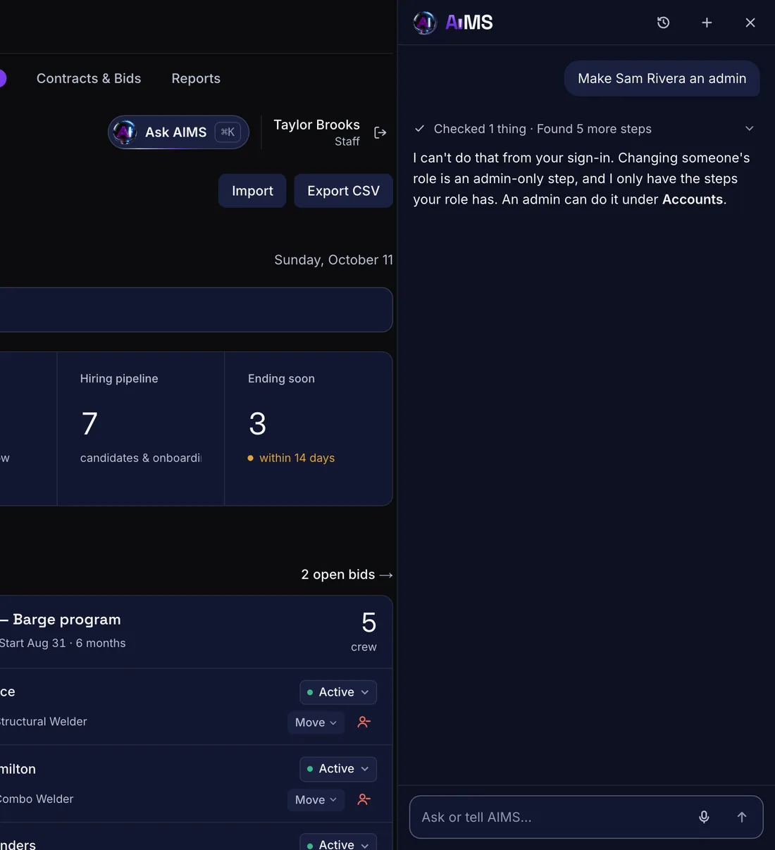
Task: Open the Move dropdown for Combo Welder
Action: coord(316,800)
